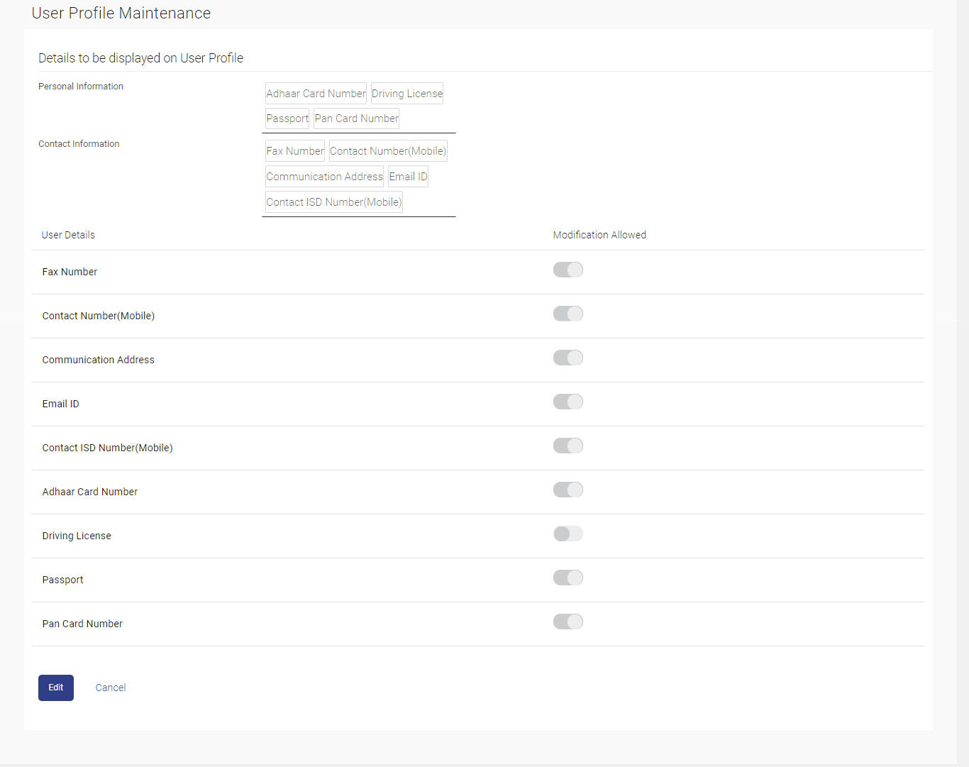Select the Driving License tag

[x=406, y=94]
